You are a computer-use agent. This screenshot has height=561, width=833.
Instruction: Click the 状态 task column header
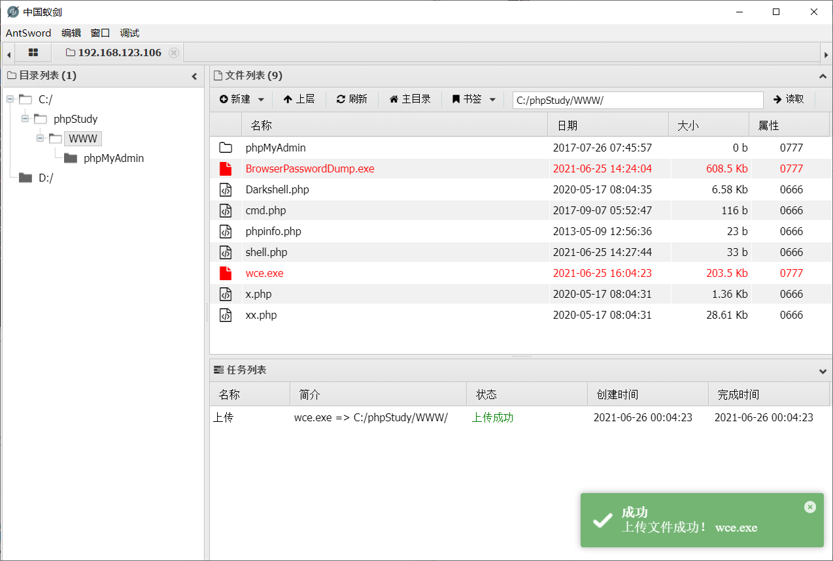(x=527, y=394)
